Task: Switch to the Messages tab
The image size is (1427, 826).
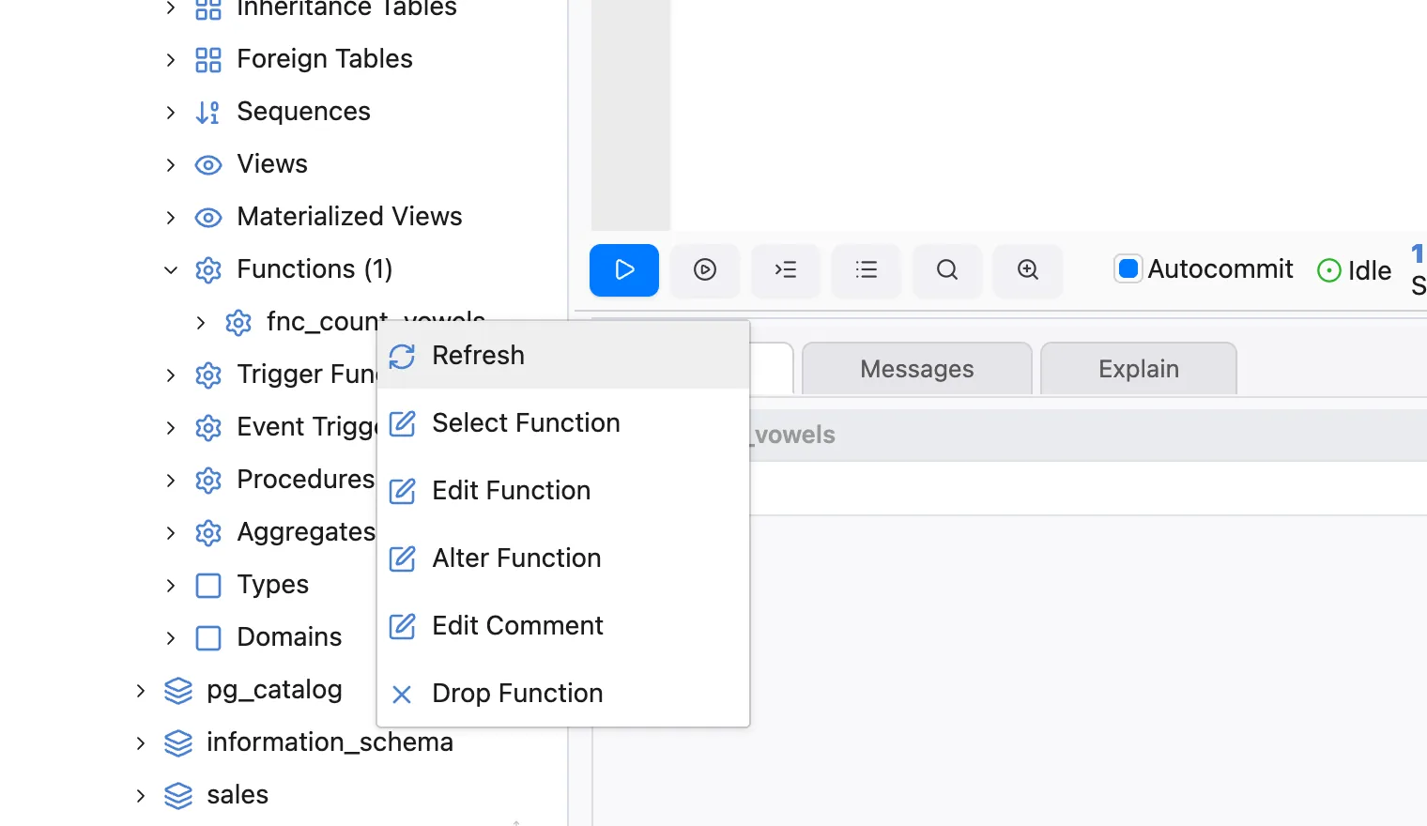Action: click(x=917, y=369)
